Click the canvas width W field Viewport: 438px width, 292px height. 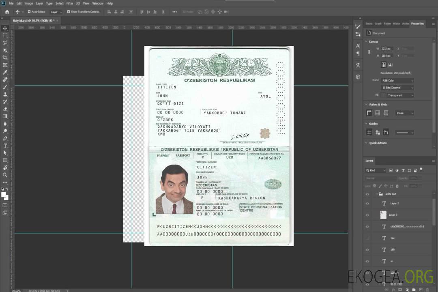pyautogui.click(x=387, y=49)
